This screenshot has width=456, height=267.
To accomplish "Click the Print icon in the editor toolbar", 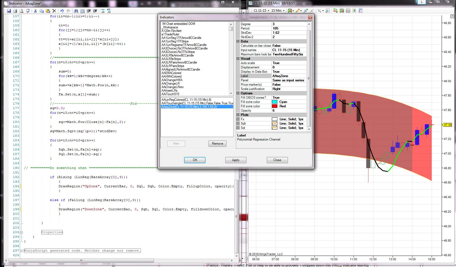I will tap(15, 11).
